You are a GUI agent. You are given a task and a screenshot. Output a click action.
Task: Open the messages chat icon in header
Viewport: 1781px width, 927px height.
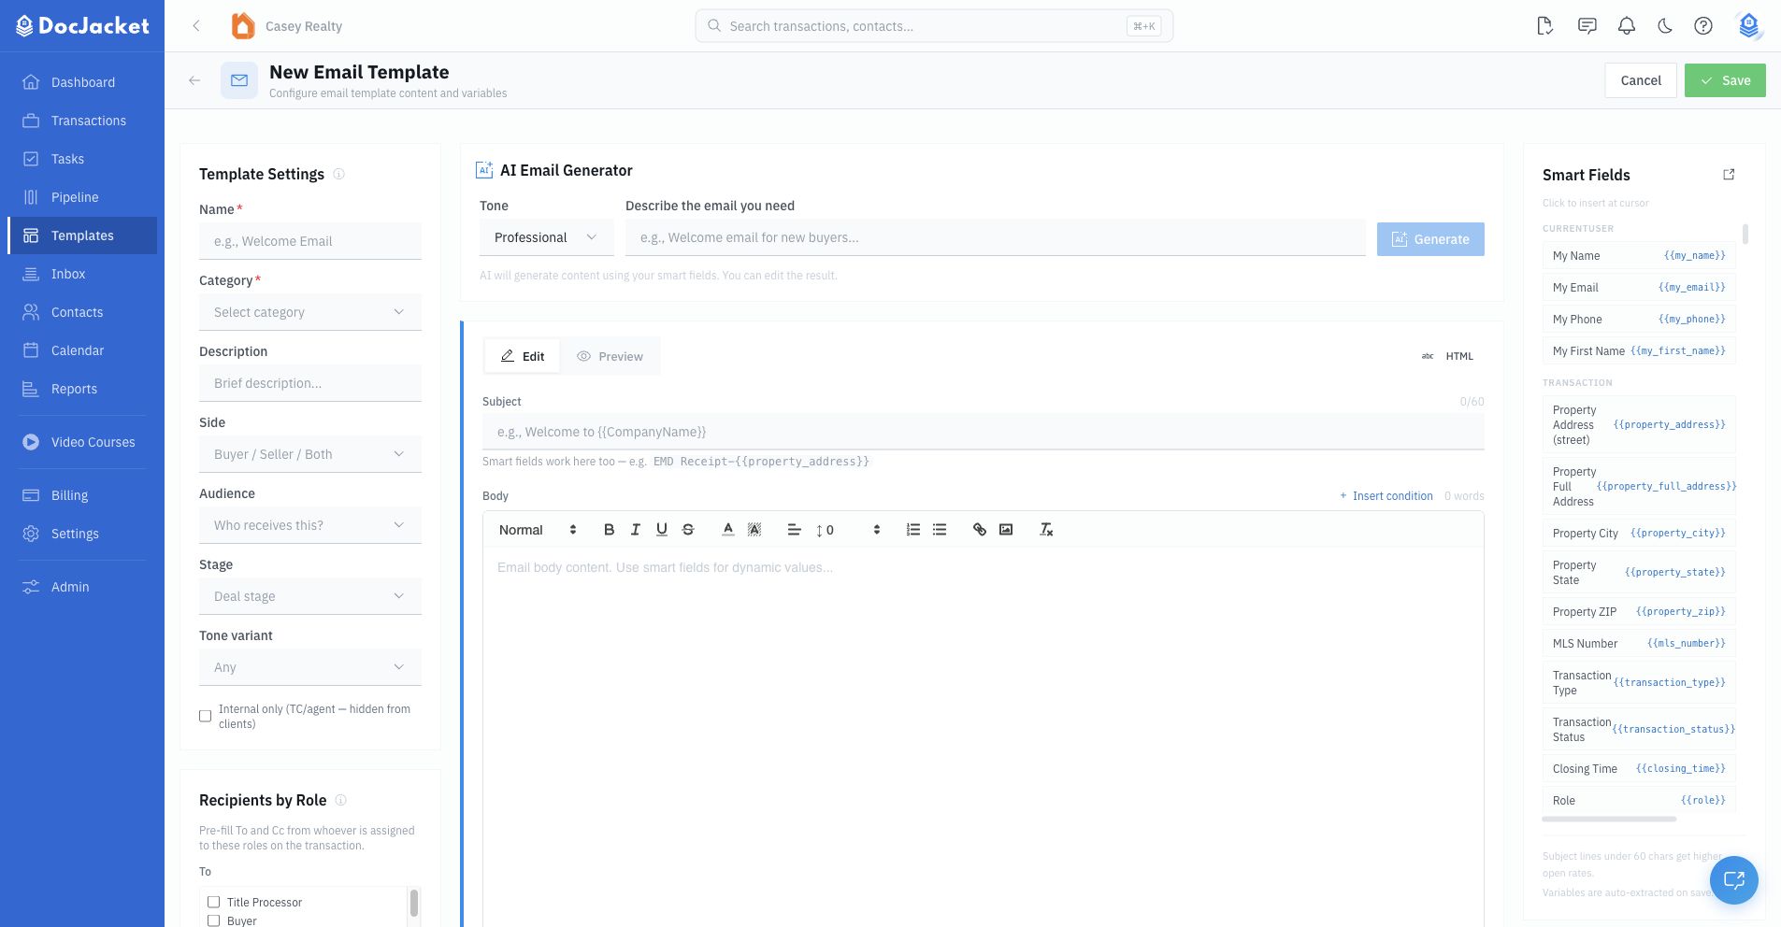1587,26
